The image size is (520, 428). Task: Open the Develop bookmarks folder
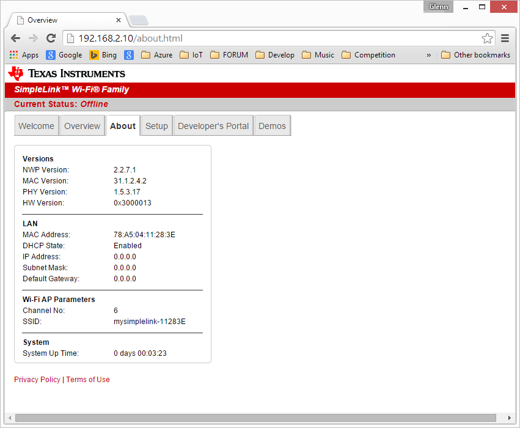pos(275,55)
